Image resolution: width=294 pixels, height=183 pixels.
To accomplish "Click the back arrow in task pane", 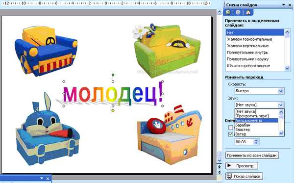I will (x=228, y=12).
